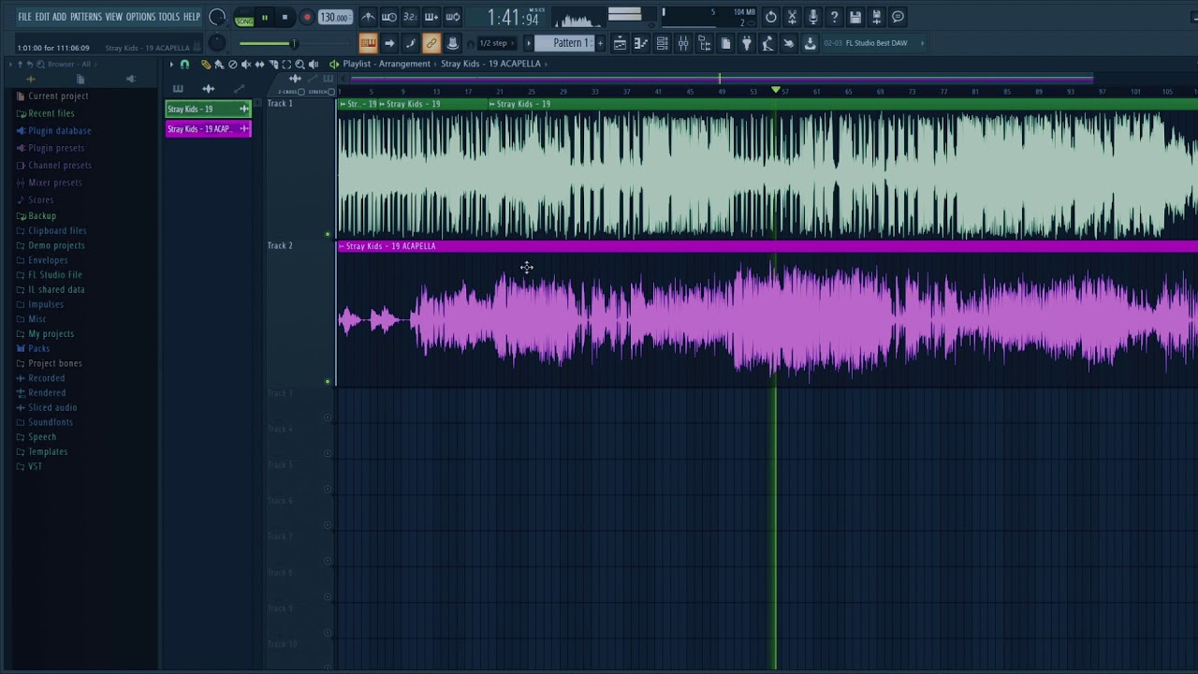The image size is (1198, 674).
Task: Open the playlist options arrow menu
Action: [x=171, y=65]
